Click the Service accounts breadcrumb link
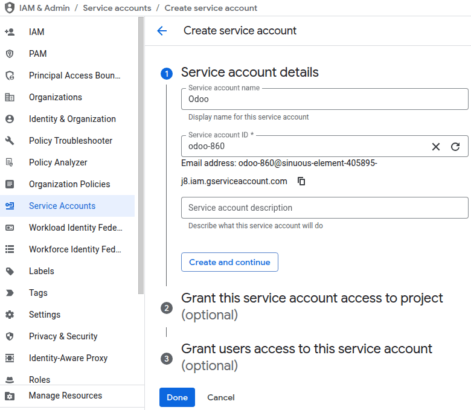This screenshot has width=471, height=410. (117, 8)
